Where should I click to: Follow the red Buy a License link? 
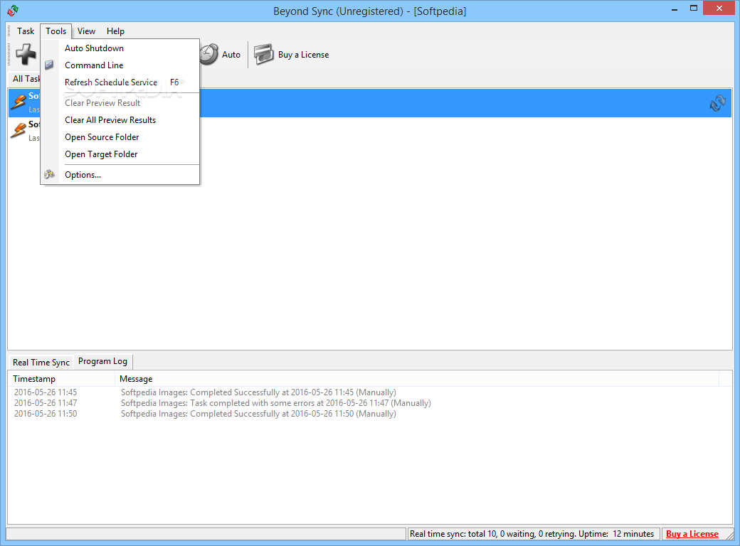[692, 534]
